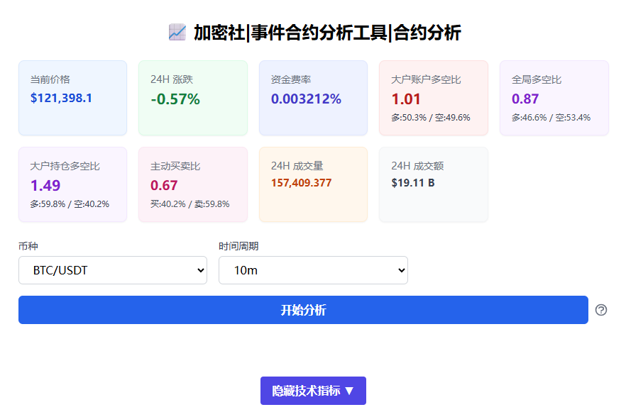Click the 币种 field label
626x412 pixels.
coord(28,246)
